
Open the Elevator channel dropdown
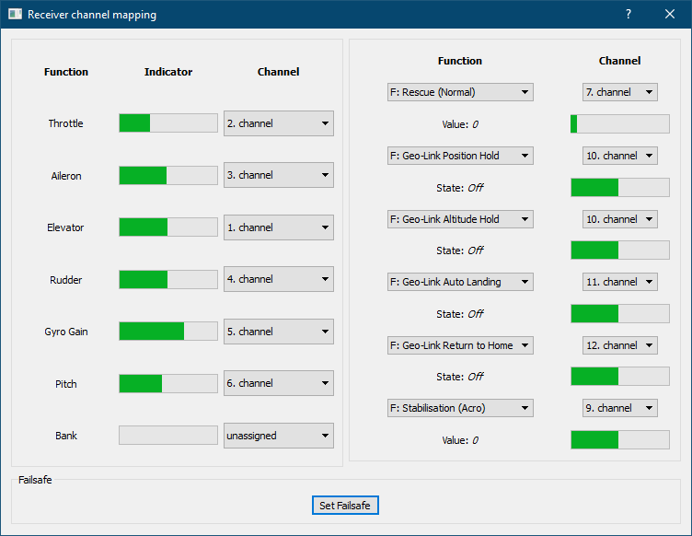[278, 227]
